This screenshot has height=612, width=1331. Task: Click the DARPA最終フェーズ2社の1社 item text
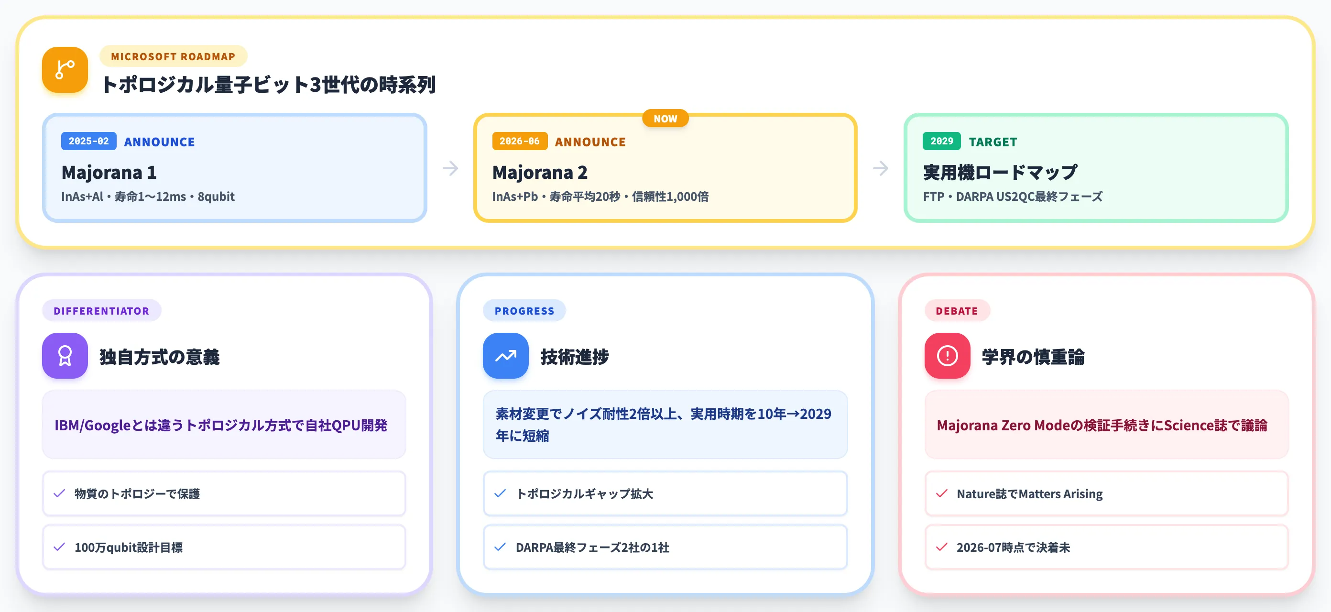pyautogui.click(x=593, y=547)
